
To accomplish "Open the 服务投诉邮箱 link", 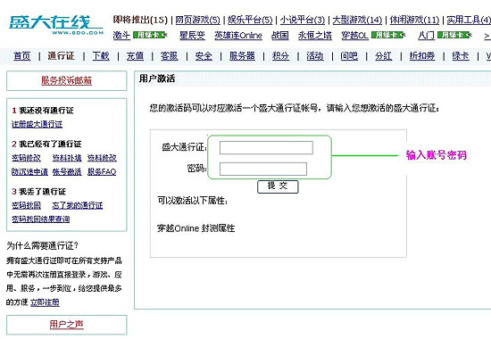I will [66, 80].
